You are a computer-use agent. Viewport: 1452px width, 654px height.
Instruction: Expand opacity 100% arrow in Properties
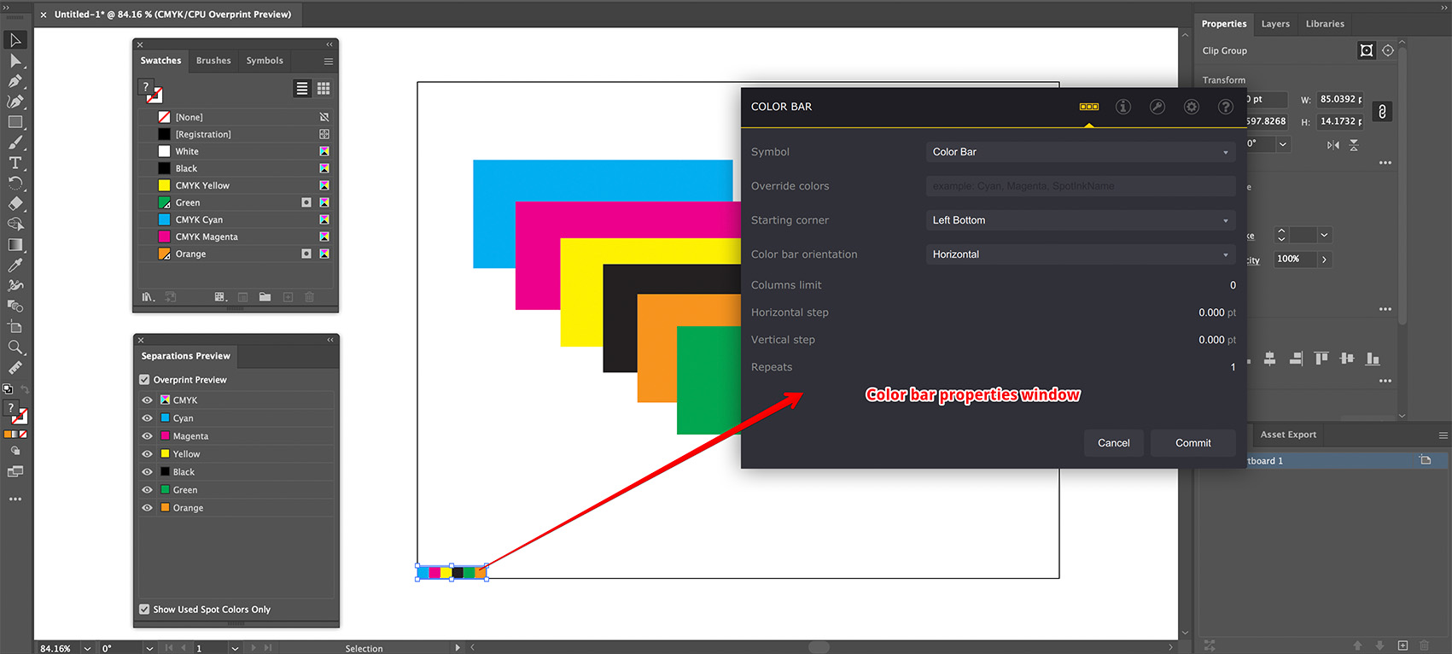[x=1325, y=260]
